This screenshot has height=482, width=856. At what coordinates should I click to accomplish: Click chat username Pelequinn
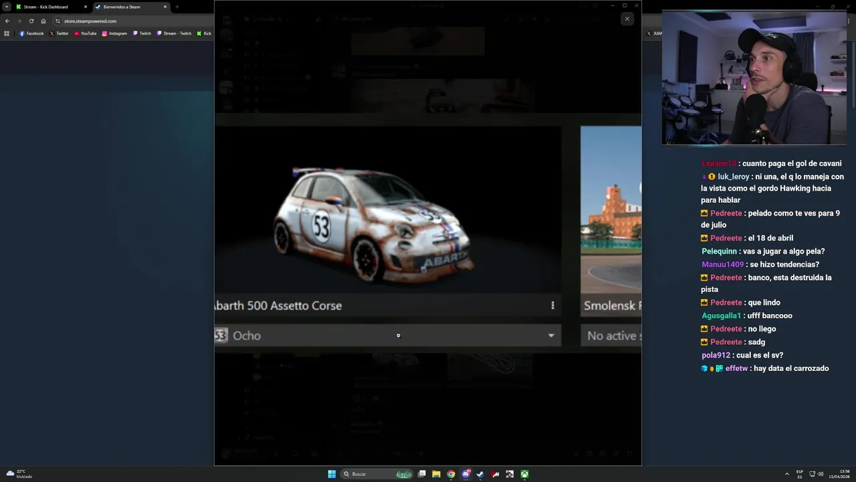click(719, 251)
